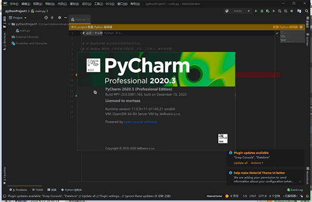Open Project panel gear options
The width and height of the screenshot is (312, 202).
pos(59,18)
